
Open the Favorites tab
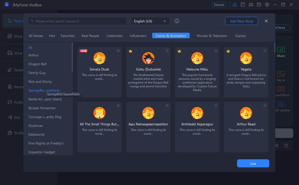point(68,36)
